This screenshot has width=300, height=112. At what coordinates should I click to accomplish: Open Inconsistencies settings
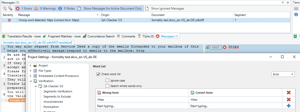point(53,102)
